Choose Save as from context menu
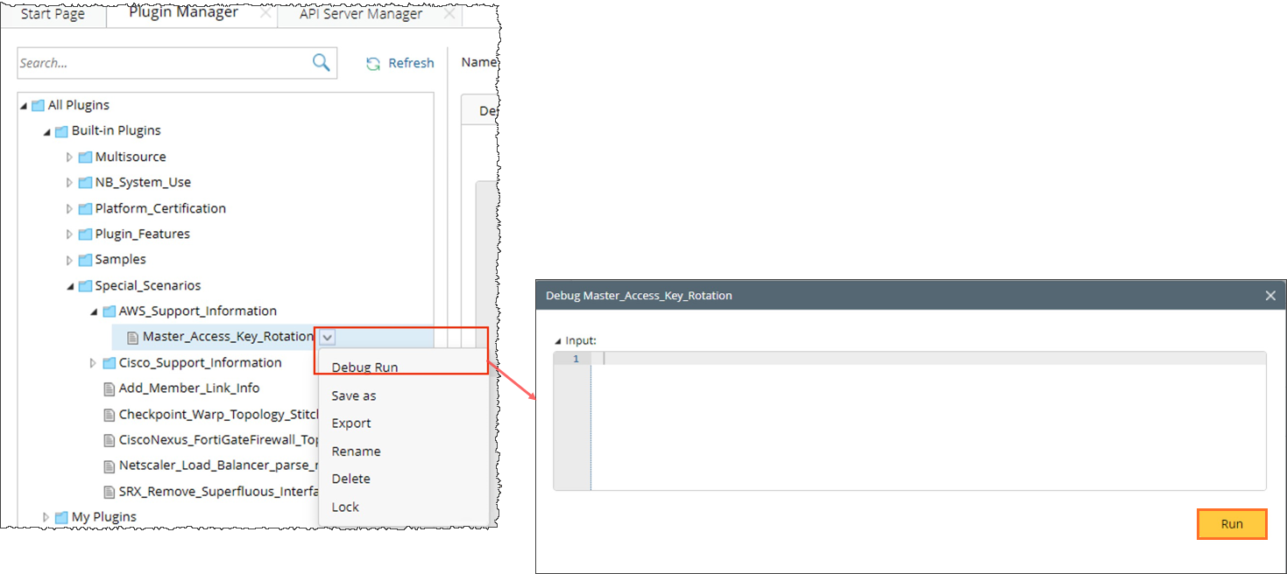This screenshot has width=1287, height=574. tap(354, 395)
